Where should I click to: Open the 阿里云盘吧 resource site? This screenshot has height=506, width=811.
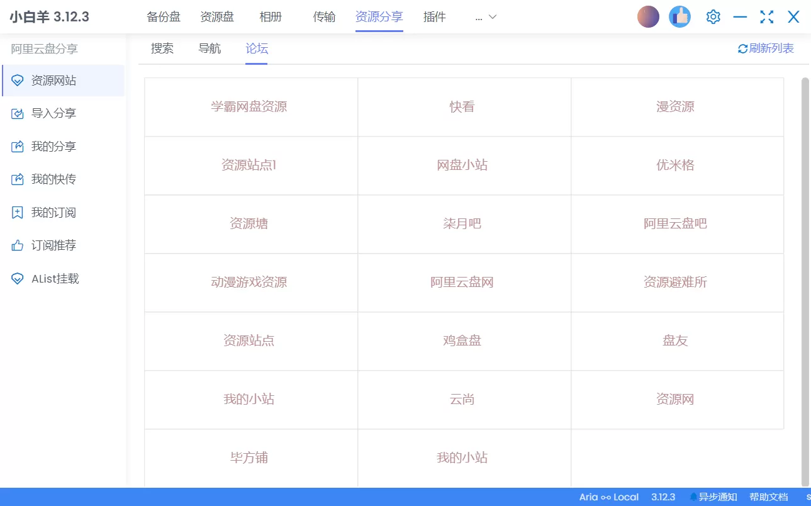675,223
